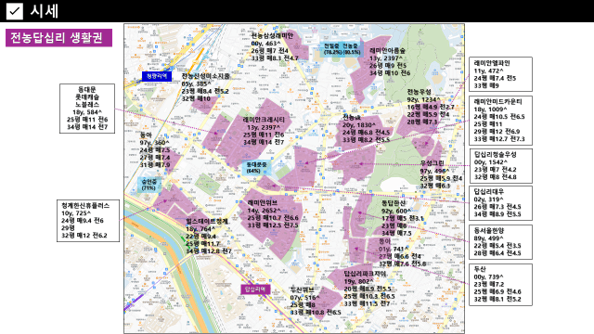Select the 답십리대우 callout box

[500, 203]
